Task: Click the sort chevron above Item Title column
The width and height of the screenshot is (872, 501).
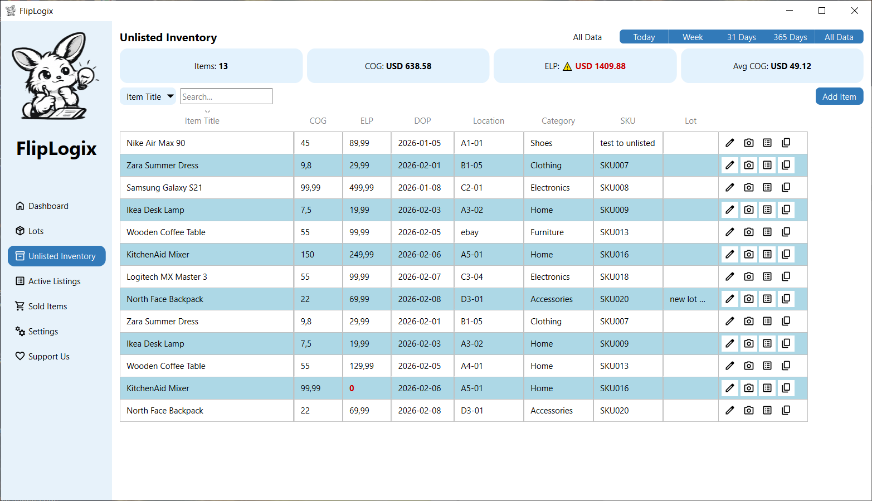Action: tap(207, 111)
